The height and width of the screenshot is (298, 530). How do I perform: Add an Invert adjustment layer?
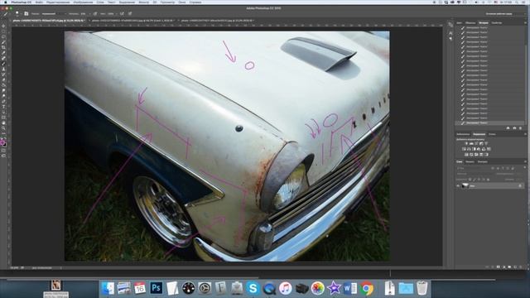[466, 155]
